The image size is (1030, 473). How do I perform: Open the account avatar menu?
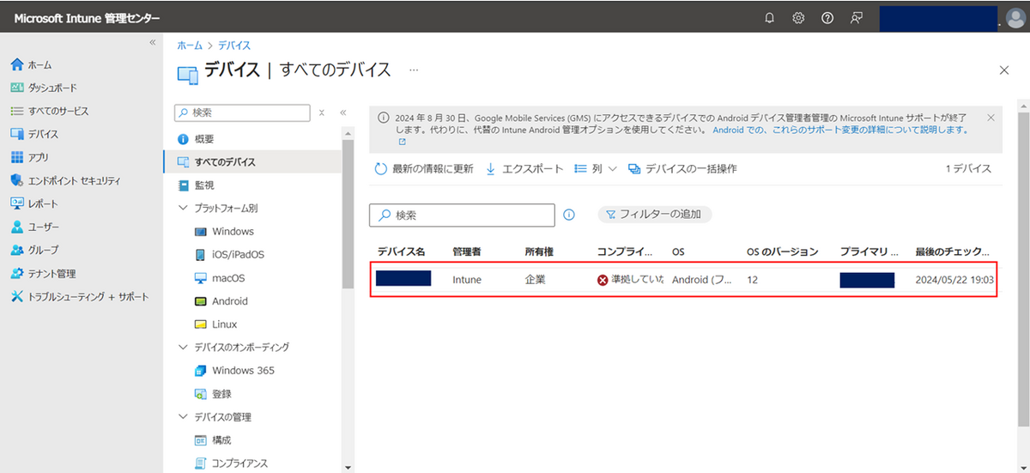coord(1014,18)
